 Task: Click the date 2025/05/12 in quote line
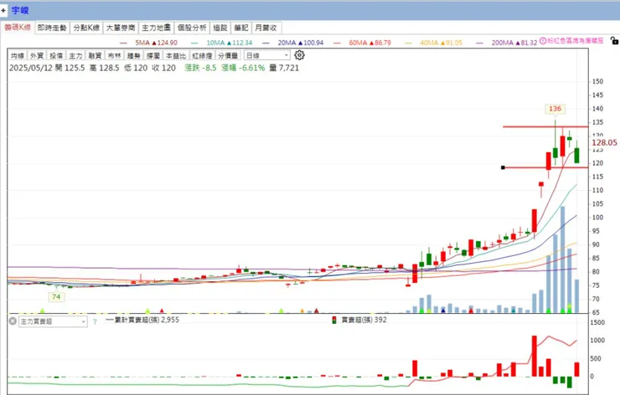[31, 68]
